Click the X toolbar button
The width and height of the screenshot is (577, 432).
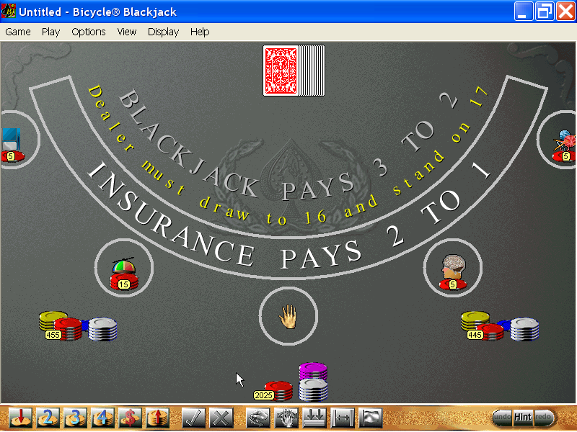coord(221,418)
